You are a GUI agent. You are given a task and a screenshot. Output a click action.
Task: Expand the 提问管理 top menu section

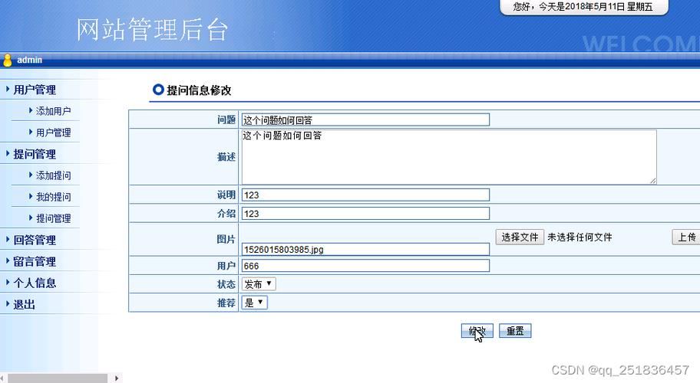tap(35, 154)
